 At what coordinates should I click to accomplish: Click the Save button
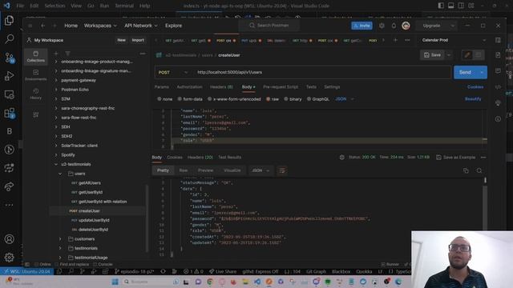tap(433, 55)
